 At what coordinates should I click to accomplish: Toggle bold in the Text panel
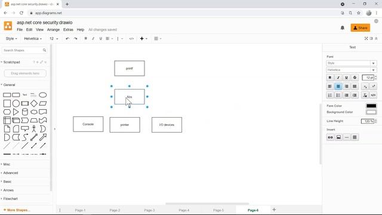(330, 78)
